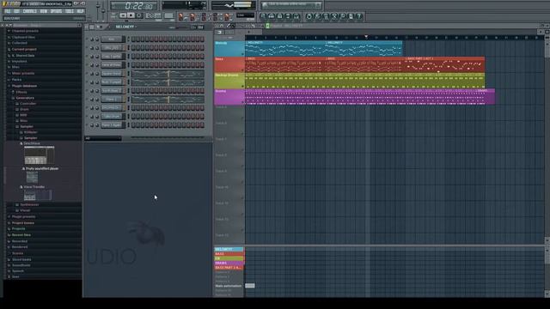
Task: Open the MELONEYY pattern selector dropdown
Action: (125, 27)
